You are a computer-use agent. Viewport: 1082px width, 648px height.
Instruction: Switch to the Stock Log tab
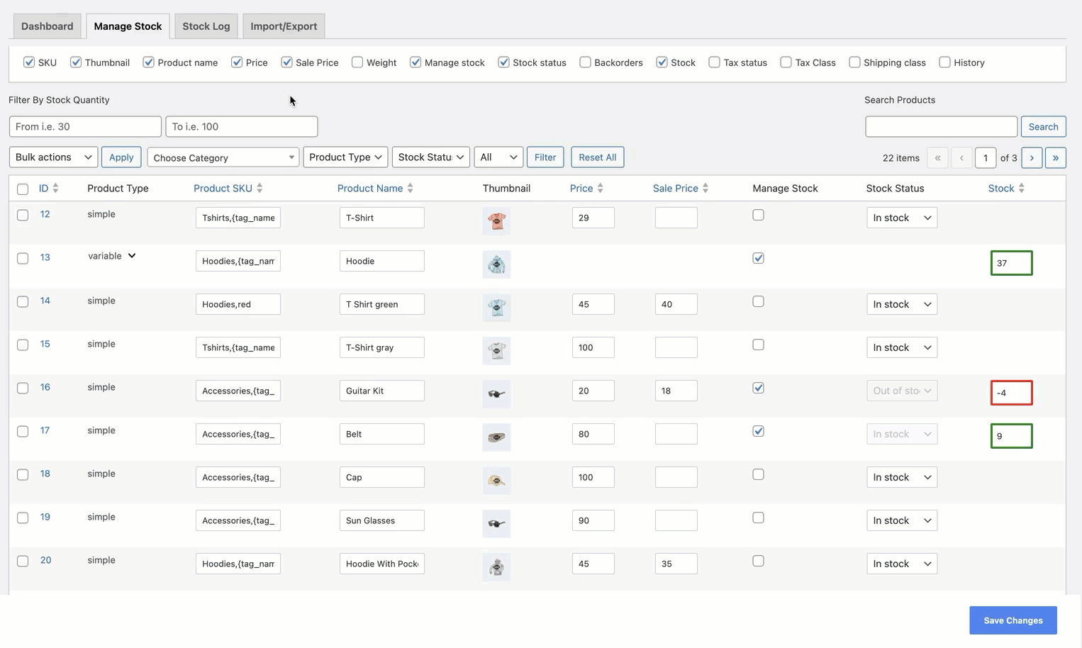point(206,26)
